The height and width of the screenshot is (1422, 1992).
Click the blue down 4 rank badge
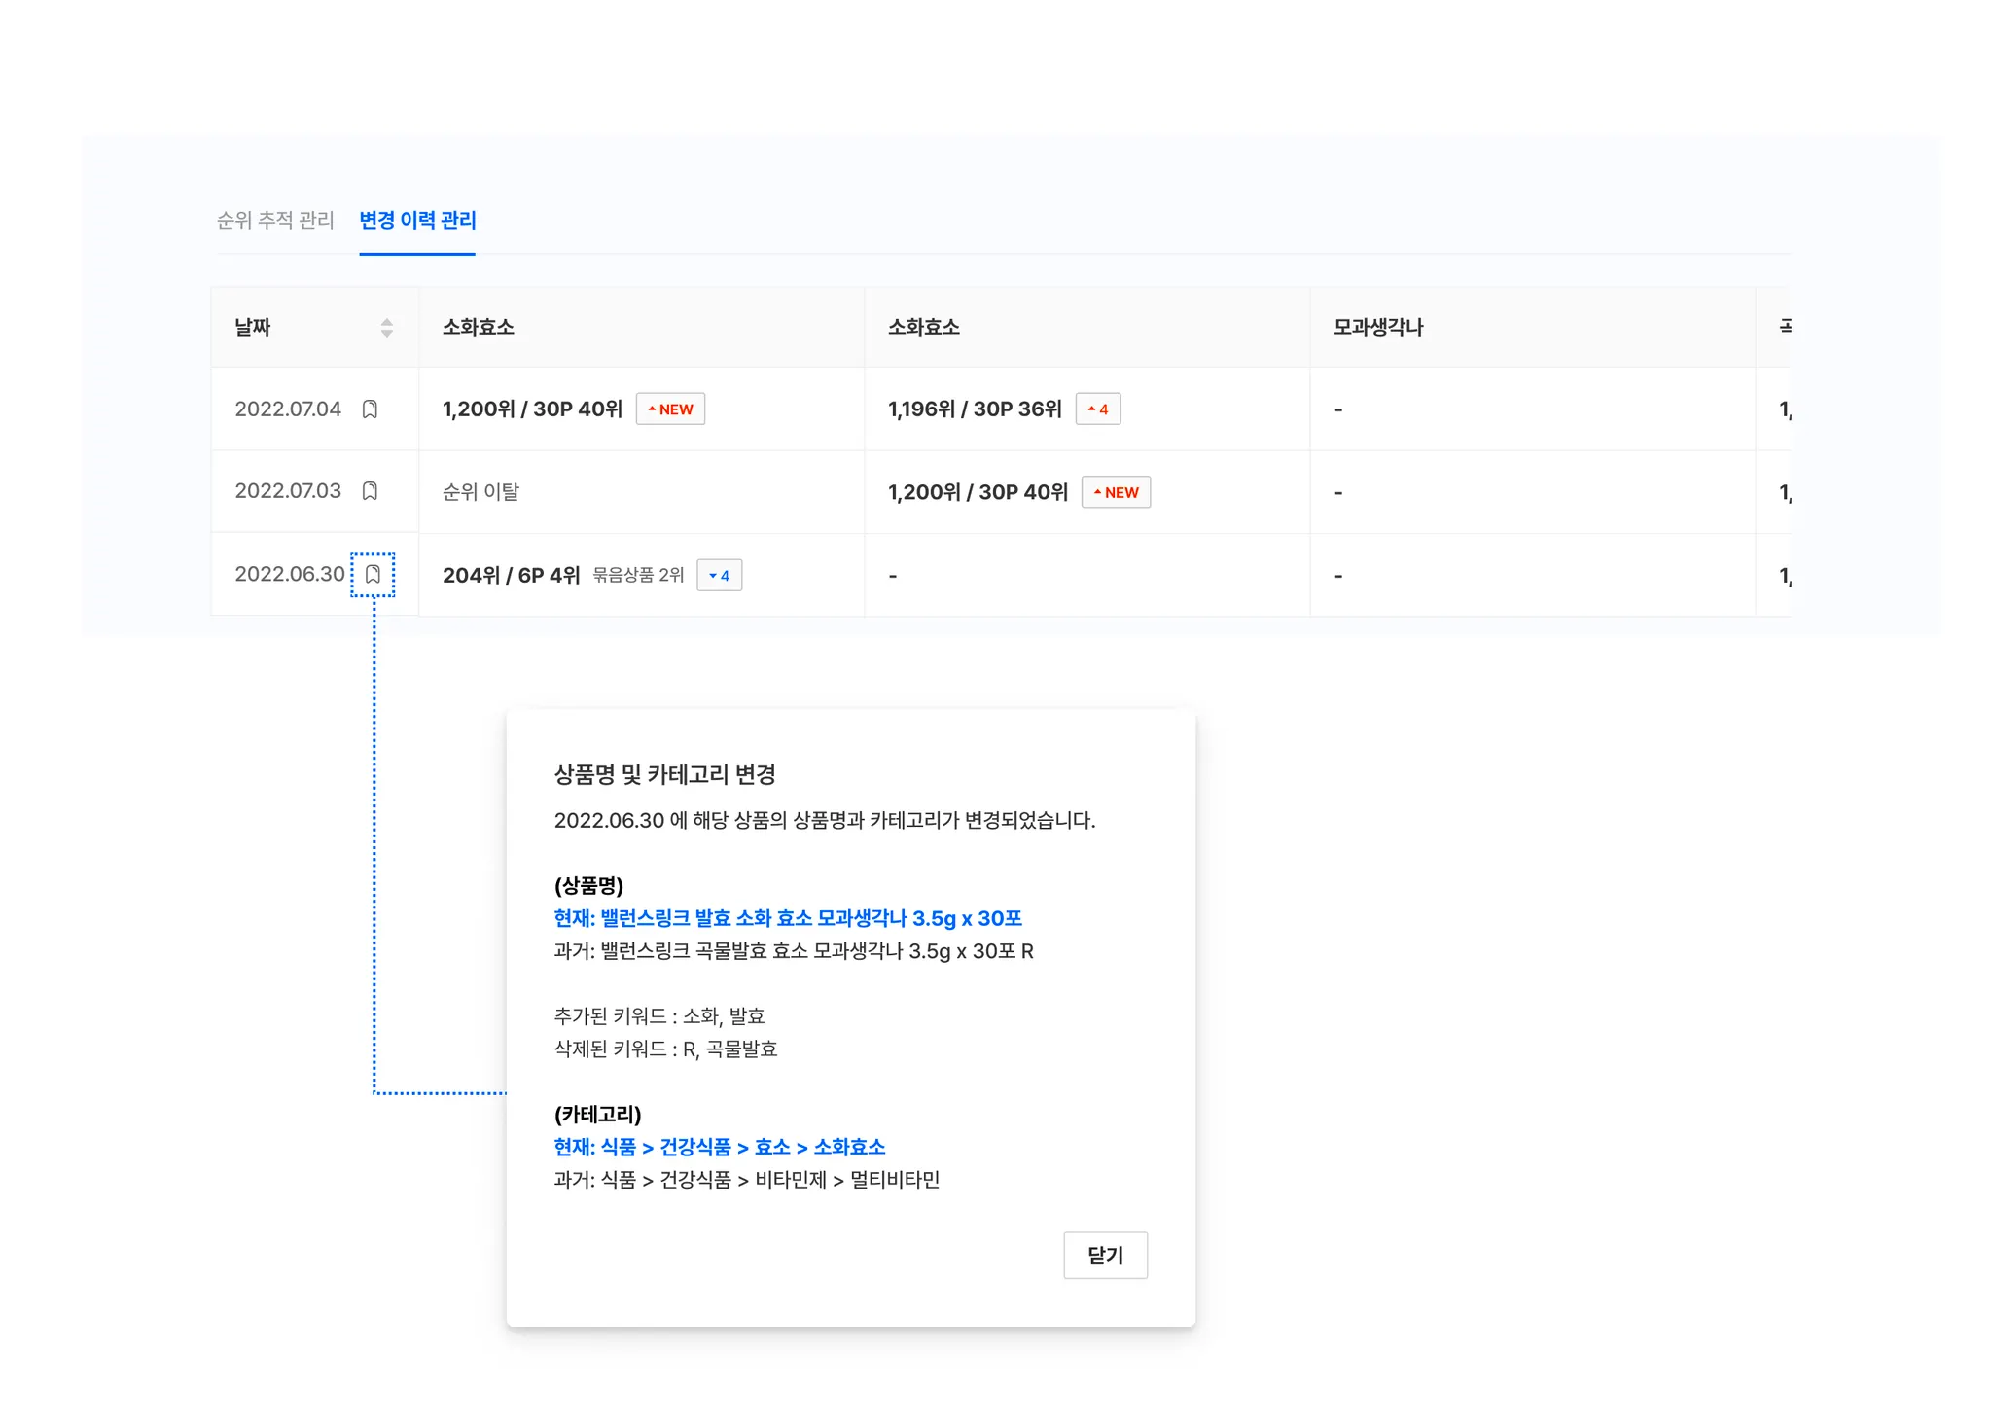pos(719,576)
